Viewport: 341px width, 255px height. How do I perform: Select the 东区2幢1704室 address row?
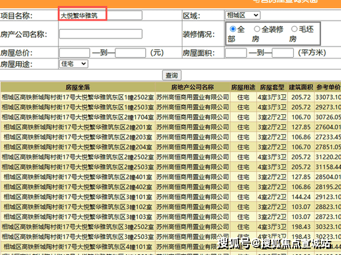(78, 117)
